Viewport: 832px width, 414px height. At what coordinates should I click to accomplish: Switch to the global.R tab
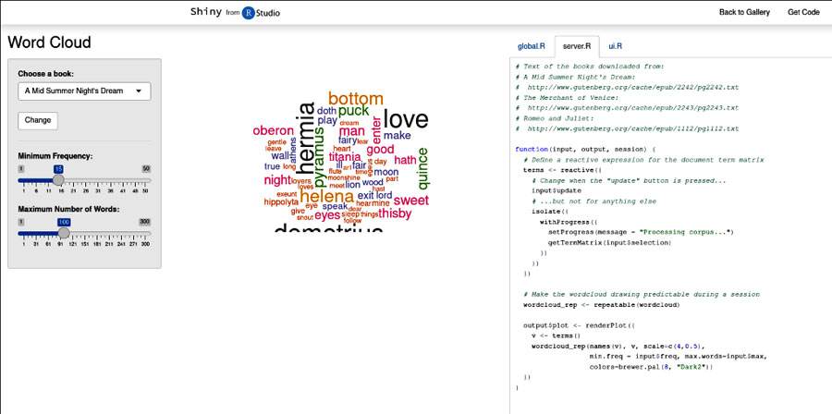click(x=532, y=45)
